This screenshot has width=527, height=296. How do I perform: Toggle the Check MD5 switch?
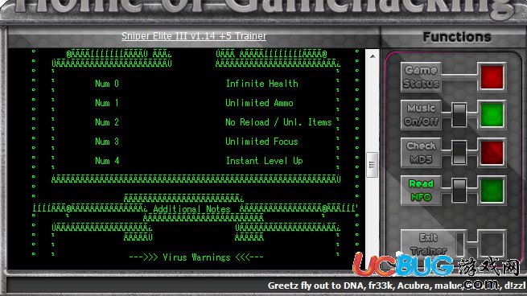point(459,153)
